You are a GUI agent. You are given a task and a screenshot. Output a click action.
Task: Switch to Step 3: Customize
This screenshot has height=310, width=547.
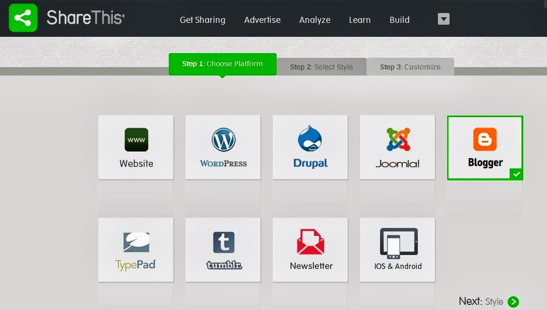pyautogui.click(x=410, y=66)
